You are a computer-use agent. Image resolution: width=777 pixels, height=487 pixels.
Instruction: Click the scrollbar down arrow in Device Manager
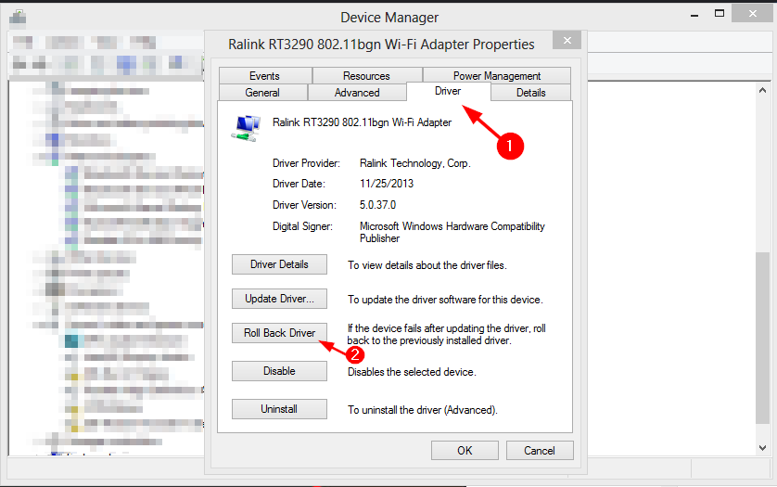763,448
